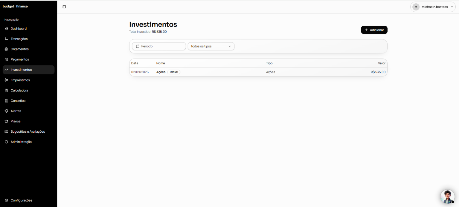Screen dimensions: 459x207
Task: Open the Transações page
Action: click(x=29, y=39)
